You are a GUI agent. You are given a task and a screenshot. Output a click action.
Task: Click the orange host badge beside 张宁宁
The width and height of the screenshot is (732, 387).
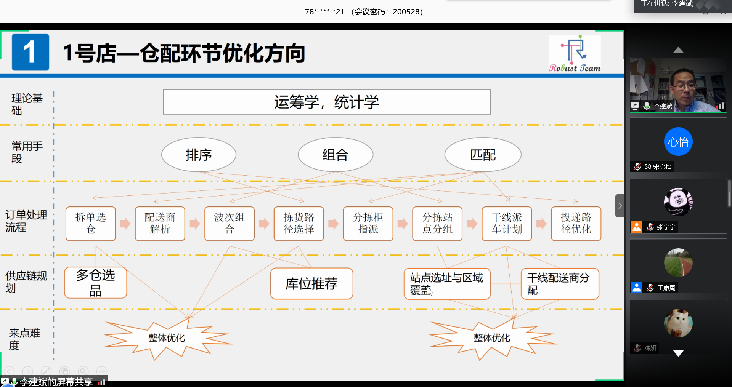pos(636,227)
